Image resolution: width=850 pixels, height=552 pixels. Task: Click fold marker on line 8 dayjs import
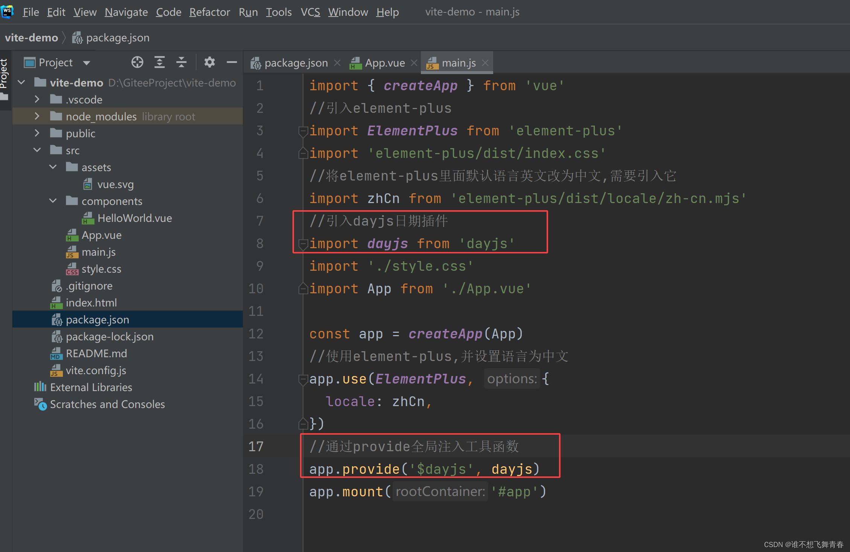303,244
